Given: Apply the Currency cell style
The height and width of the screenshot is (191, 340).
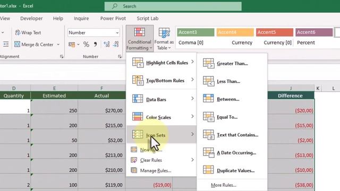Looking at the screenshot, I should 235,42.
